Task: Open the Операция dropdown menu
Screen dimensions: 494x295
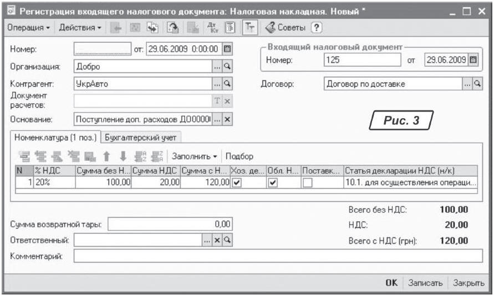Action: (x=28, y=27)
